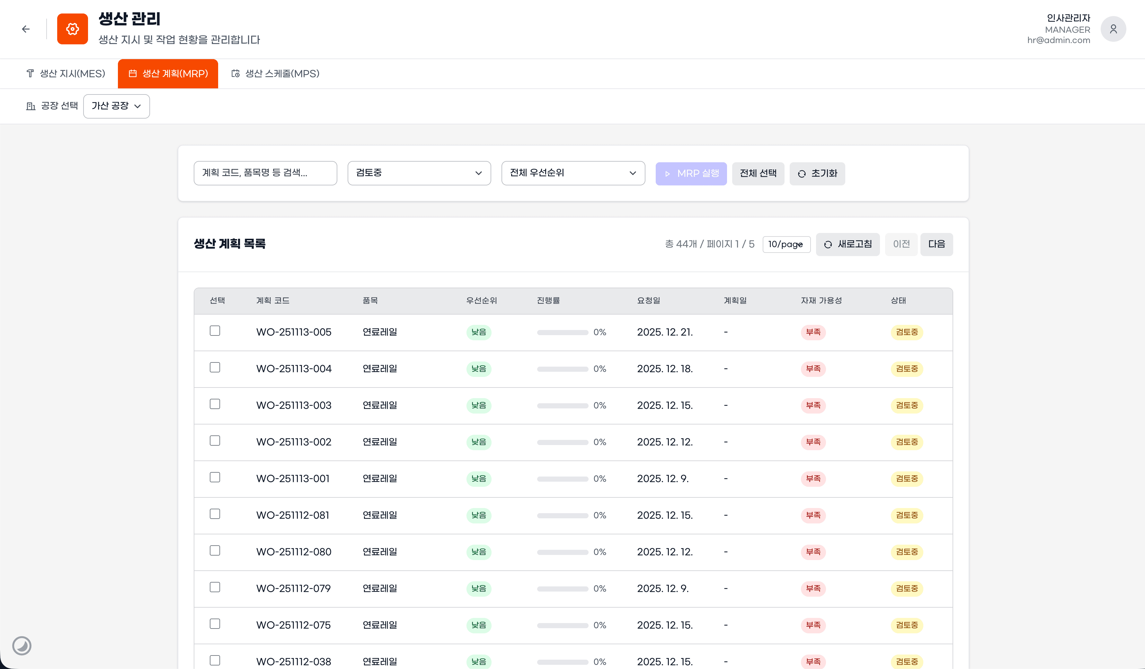The image size is (1145, 669).
Task: Click the 전체 선택 button
Action: click(758, 174)
